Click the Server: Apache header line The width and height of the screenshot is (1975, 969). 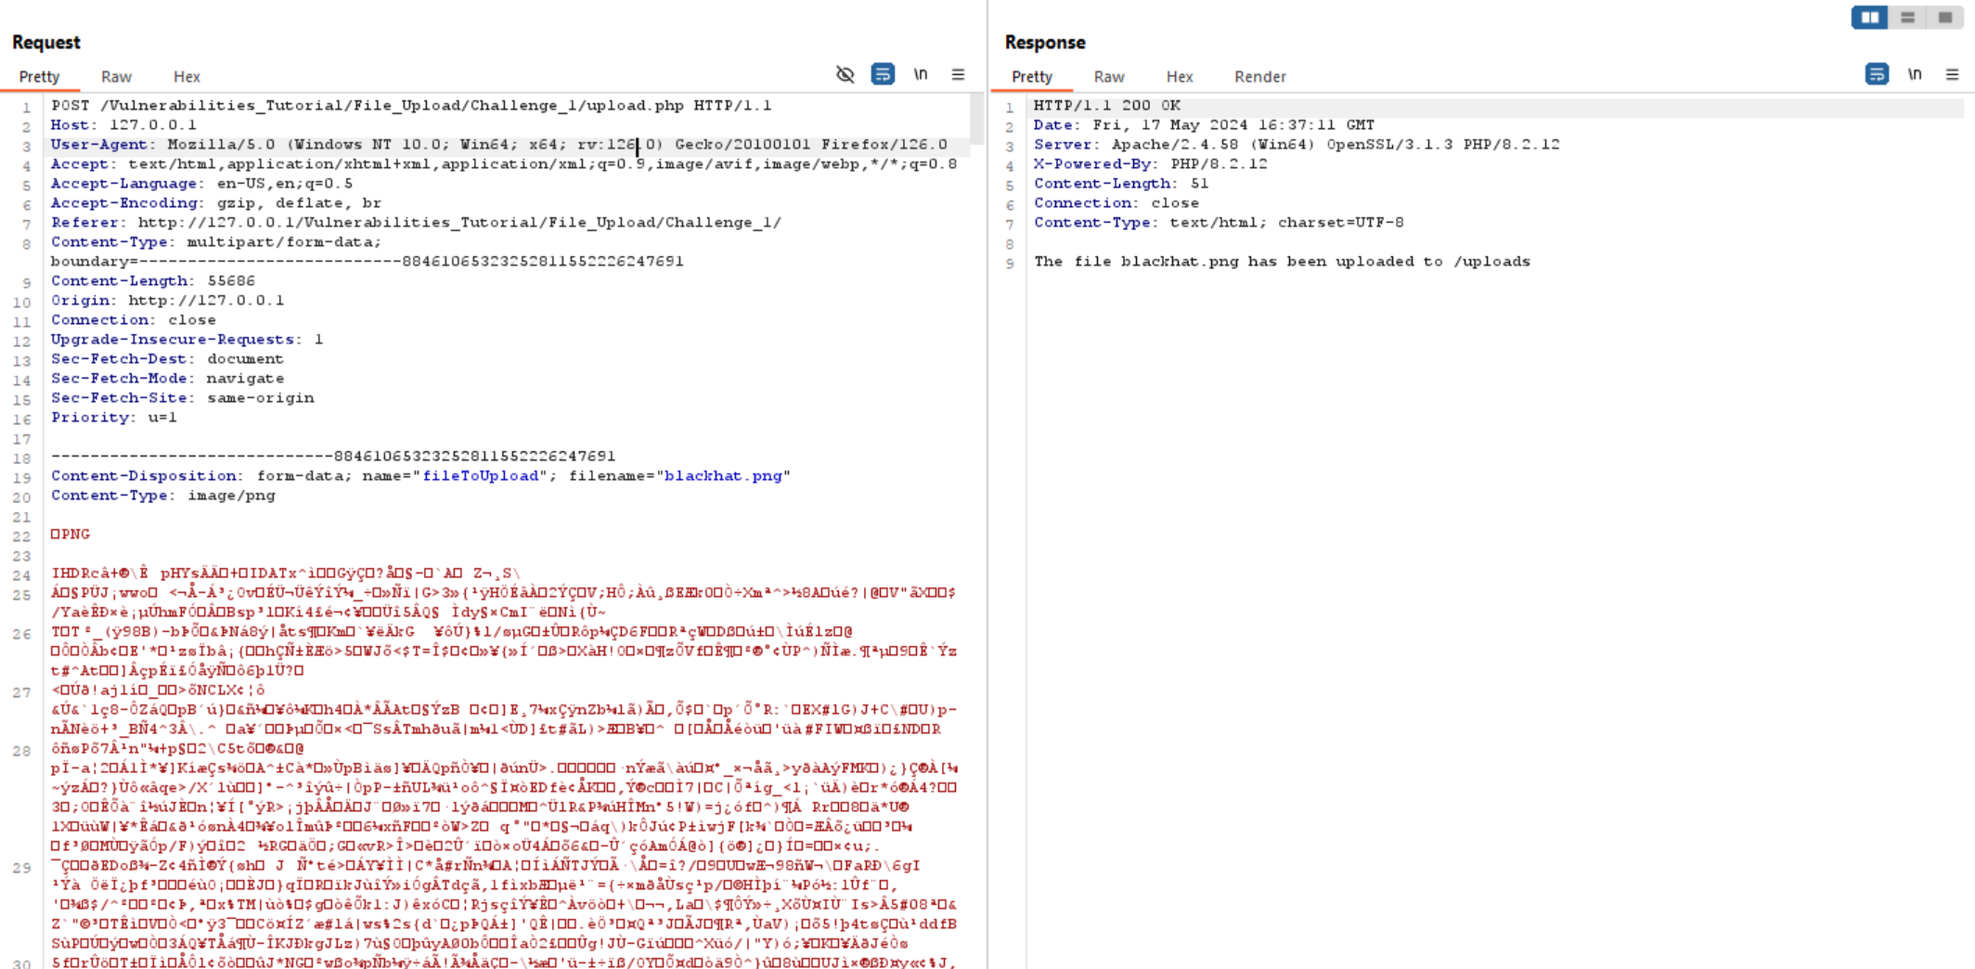pyautogui.click(x=1297, y=145)
